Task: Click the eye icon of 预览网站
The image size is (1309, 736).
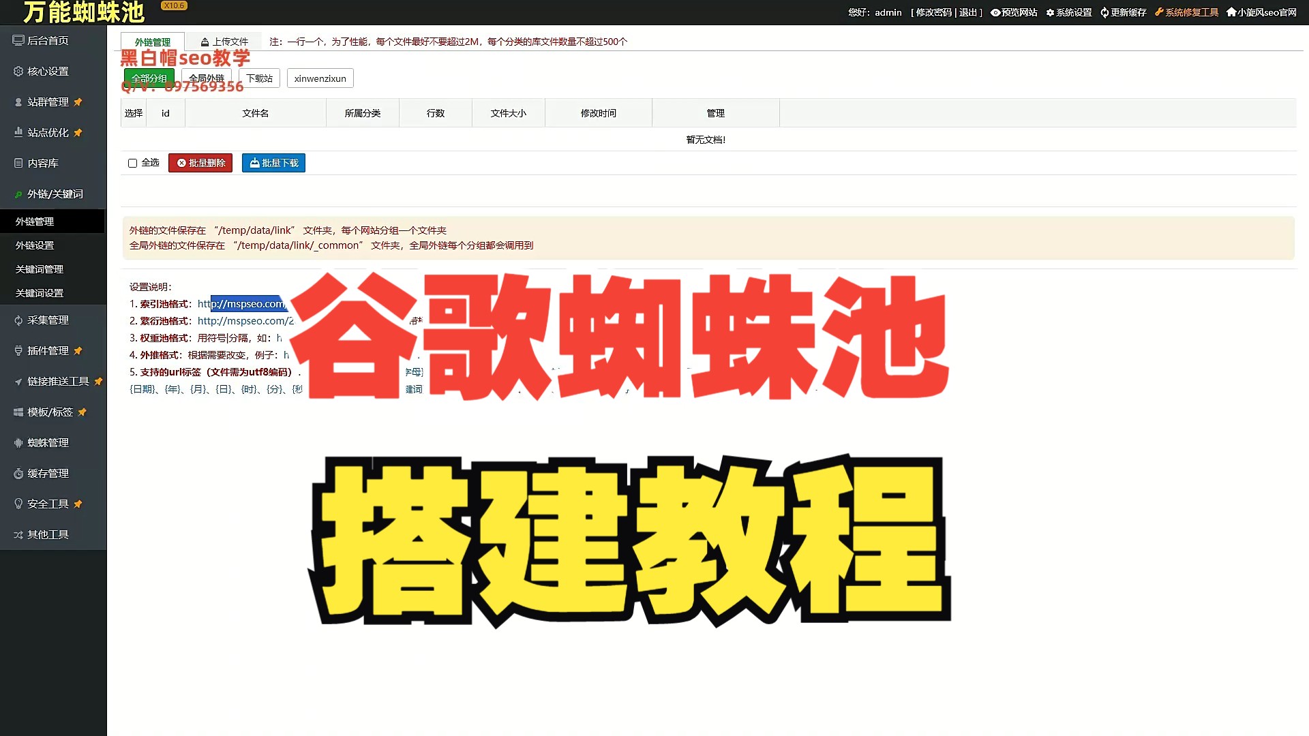Action: (x=995, y=12)
